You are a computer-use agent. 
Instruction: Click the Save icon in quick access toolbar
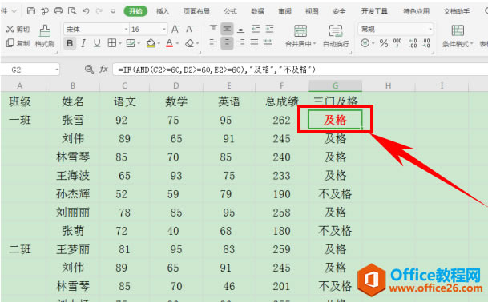(31, 11)
